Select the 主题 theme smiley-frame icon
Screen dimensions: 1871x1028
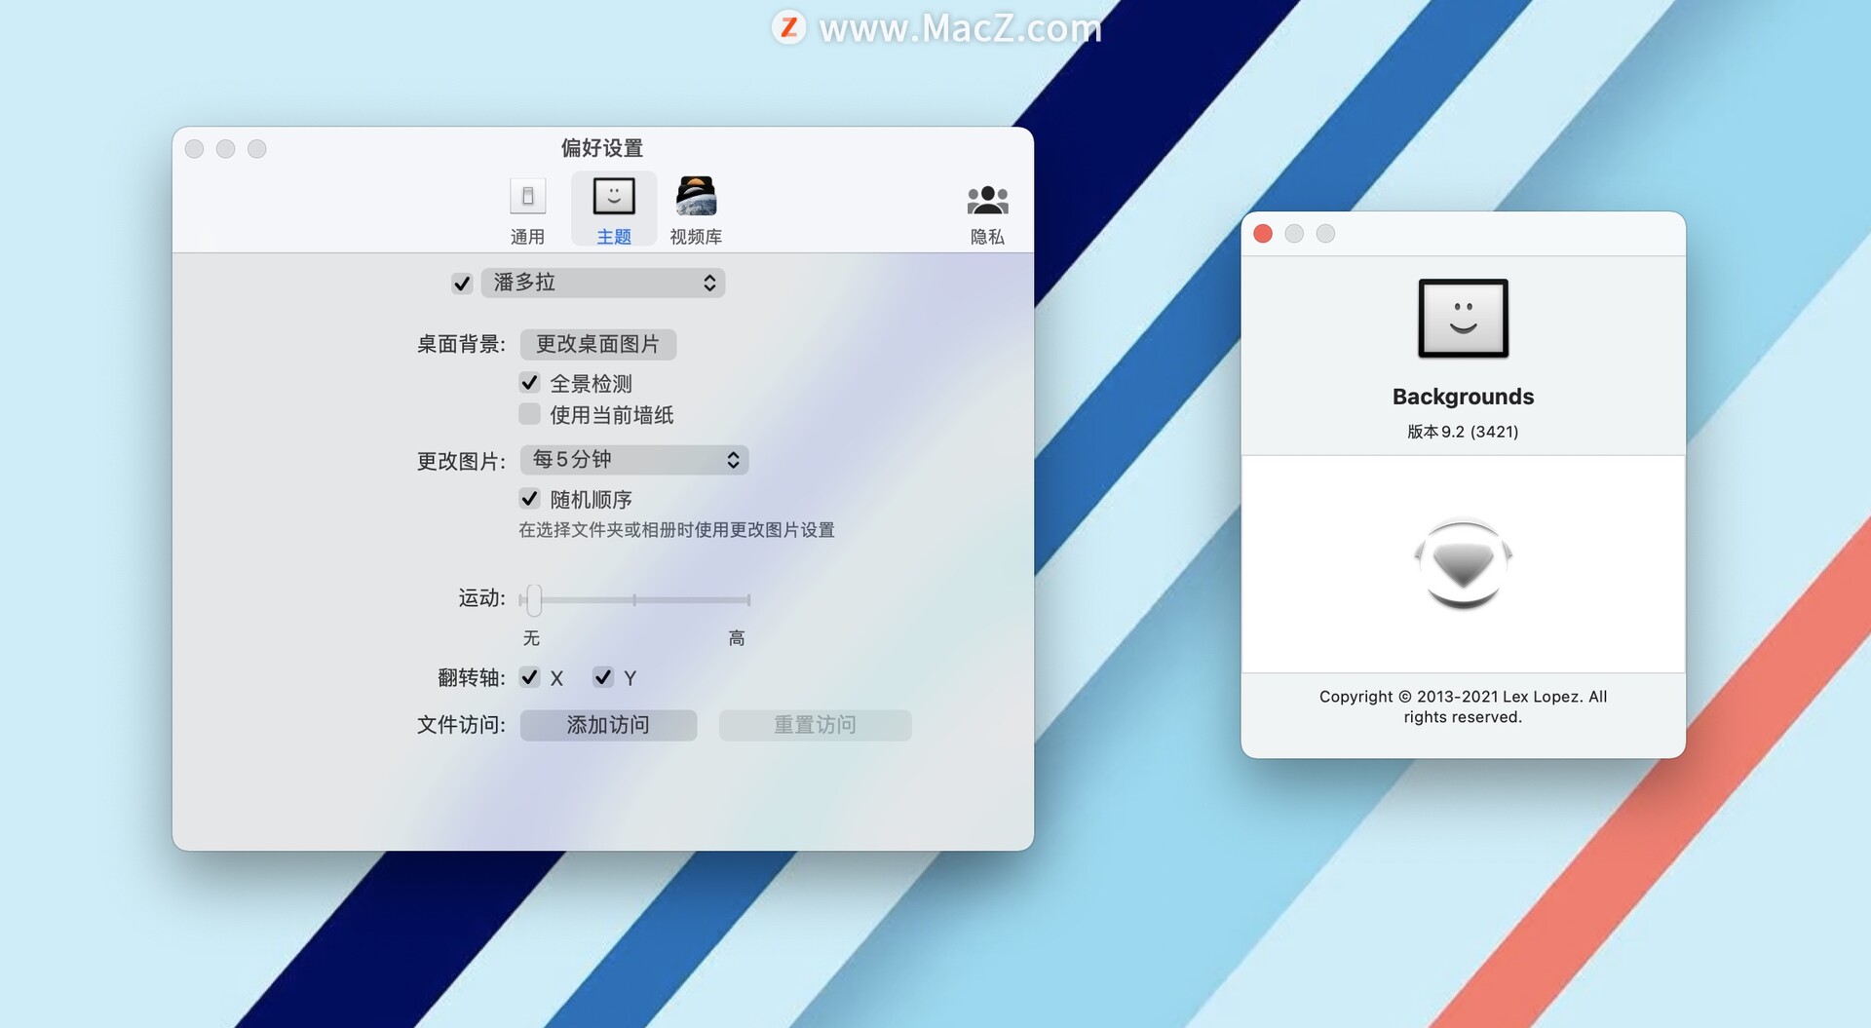click(x=614, y=197)
